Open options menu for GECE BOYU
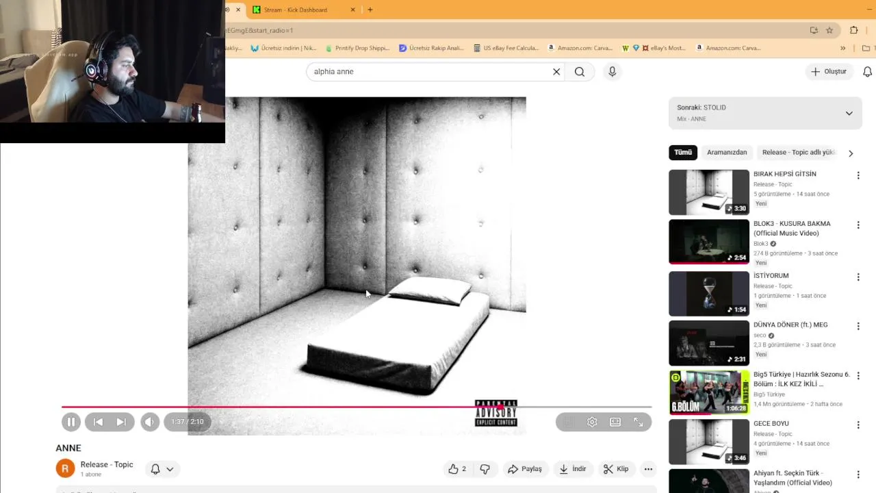Screen dimensions: 876x493 click(x=858, y=425)
